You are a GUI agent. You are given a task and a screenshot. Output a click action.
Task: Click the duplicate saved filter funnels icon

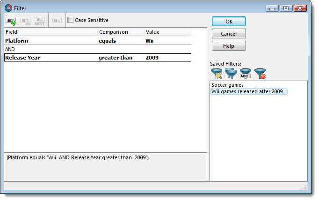(231, 74)
